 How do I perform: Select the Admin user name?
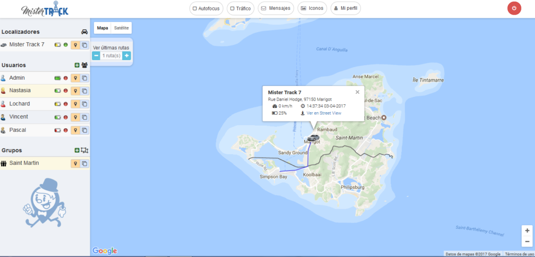point(17,78)
